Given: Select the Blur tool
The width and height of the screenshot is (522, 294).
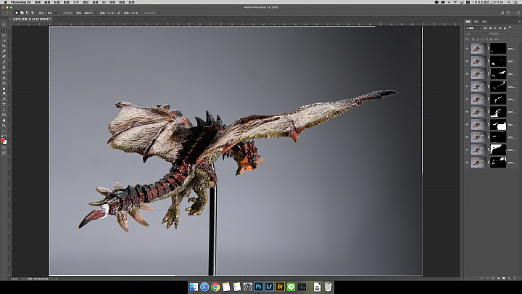Looking at the screenshot, I should coord(4,89).
